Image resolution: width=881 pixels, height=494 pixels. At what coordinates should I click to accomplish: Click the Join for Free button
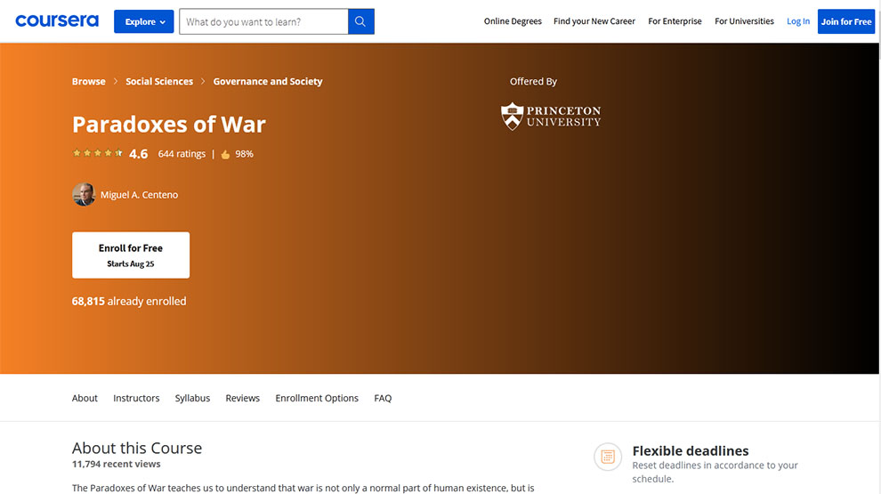(x=846, y=21)
